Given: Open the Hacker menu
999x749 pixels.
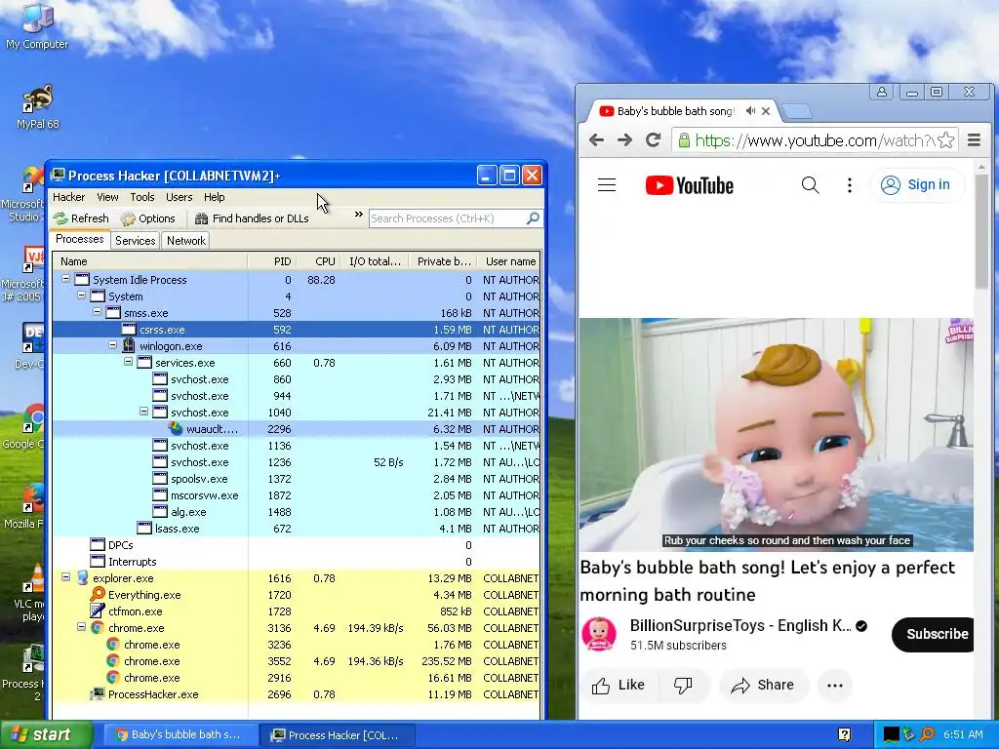Looking at the screenshot, I should pyautogui.click(x=68, y=197).
